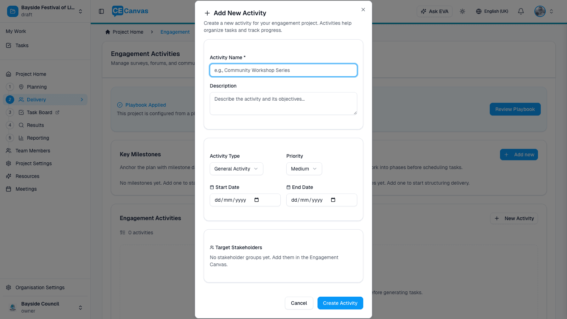The image size is (567, 319).
Task: Open Ask EVA assistant
Action: (434, 11)
